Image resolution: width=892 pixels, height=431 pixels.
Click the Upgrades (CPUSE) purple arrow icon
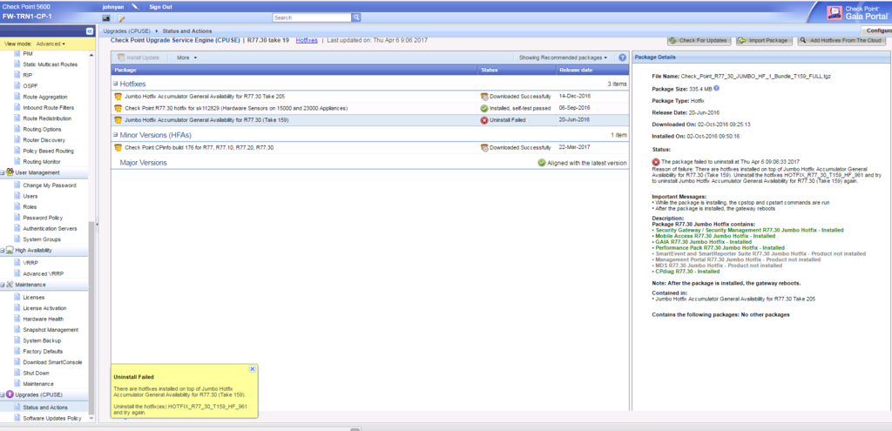(10, 394)
